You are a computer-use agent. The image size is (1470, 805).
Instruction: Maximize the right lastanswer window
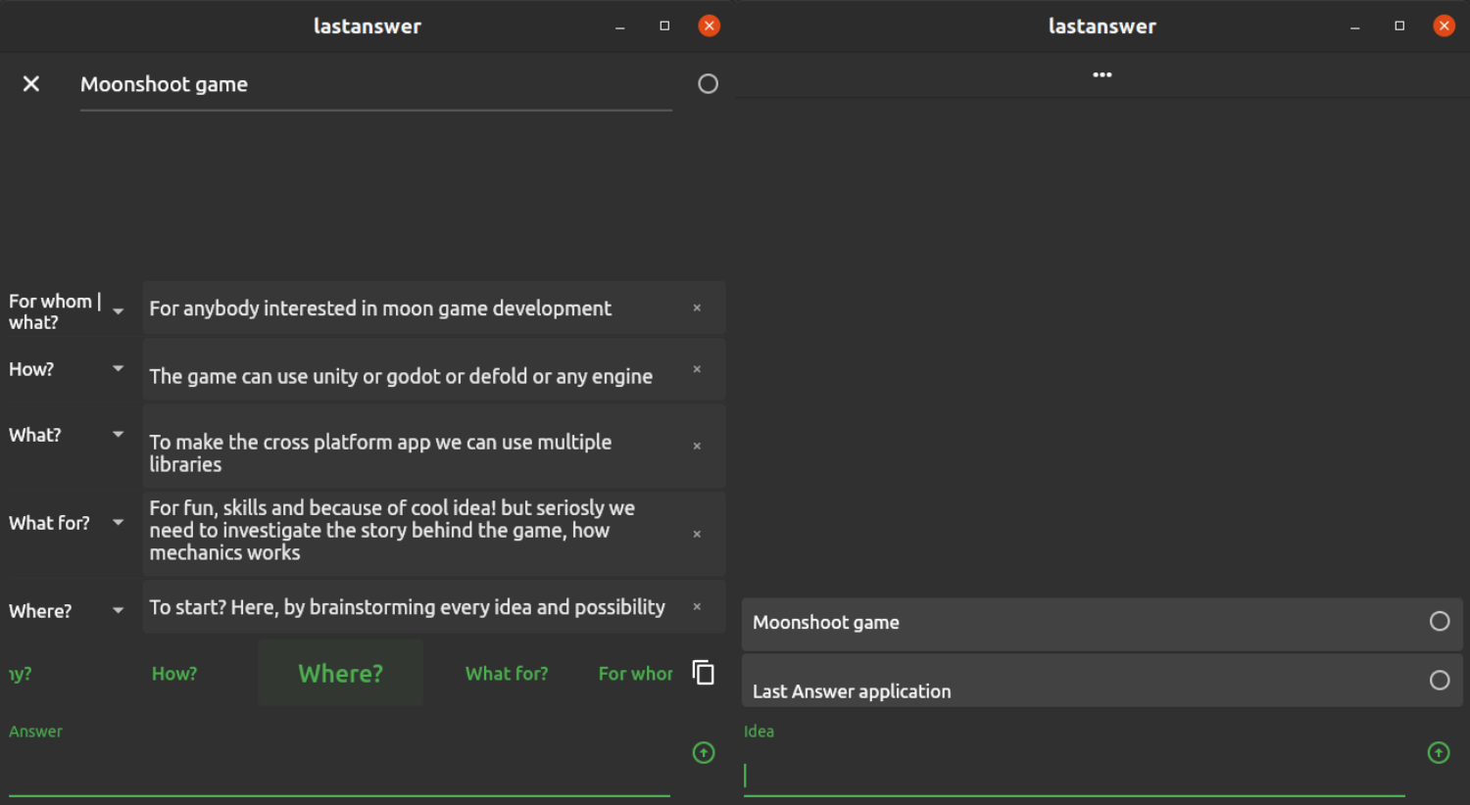[1399, 26]
